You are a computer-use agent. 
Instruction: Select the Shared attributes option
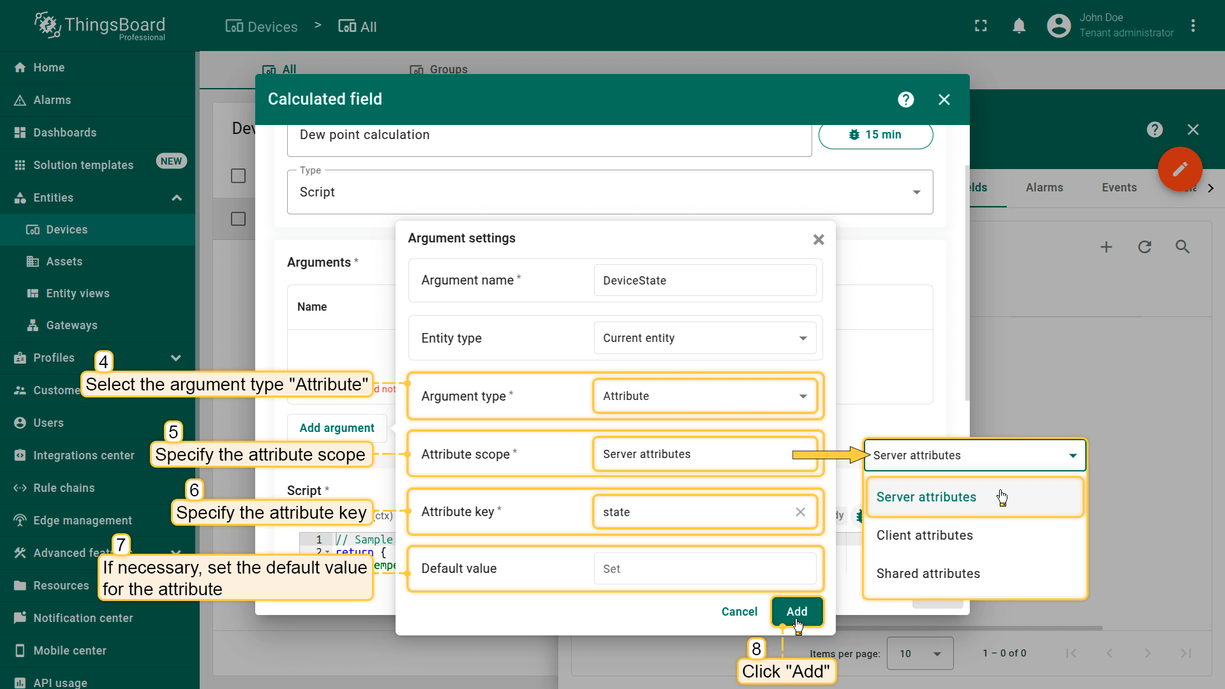click(928, 574)
